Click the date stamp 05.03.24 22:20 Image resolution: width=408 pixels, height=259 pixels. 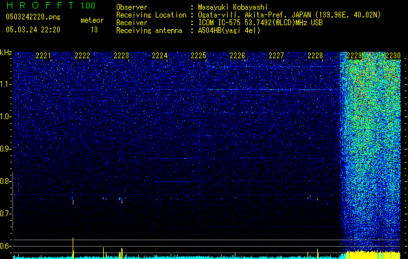[33, 30]
